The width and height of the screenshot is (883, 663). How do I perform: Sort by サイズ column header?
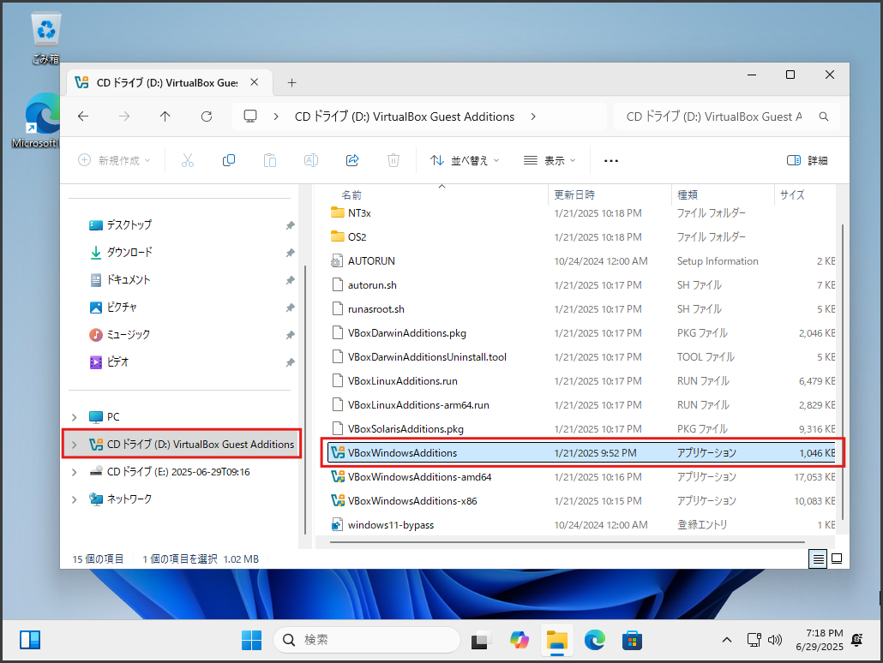coord(792,195)
